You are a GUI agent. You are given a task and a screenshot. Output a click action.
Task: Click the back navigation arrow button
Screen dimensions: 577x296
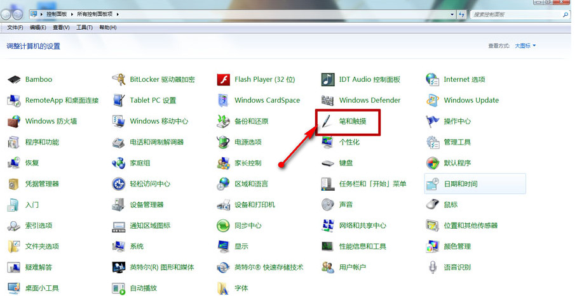pos(7,13)
